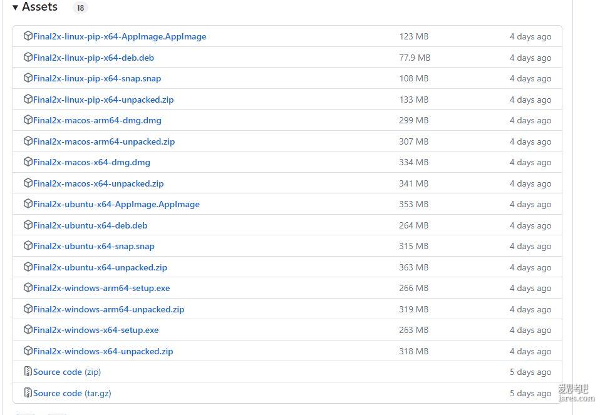Click package icon beside Final2x-linux-pip-x64-AppImage.AppImage
This screenshot has height=415, width=610.
[28, 36]
